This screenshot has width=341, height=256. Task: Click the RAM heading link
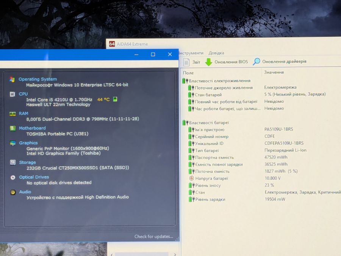click(23, 113)
